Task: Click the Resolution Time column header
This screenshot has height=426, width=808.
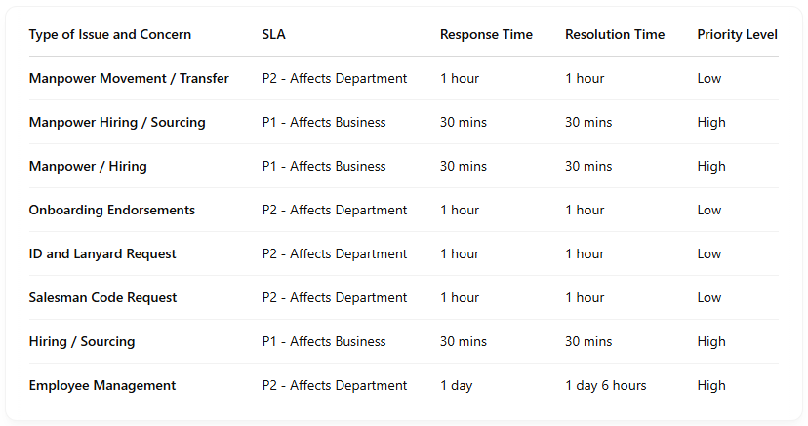Action: 615,35
